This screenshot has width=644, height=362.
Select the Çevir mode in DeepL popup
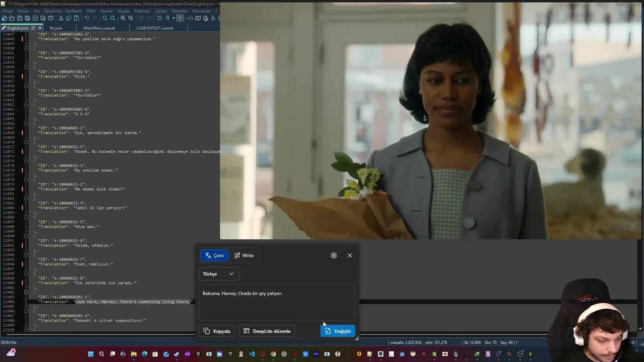click(x=214, y=255)
